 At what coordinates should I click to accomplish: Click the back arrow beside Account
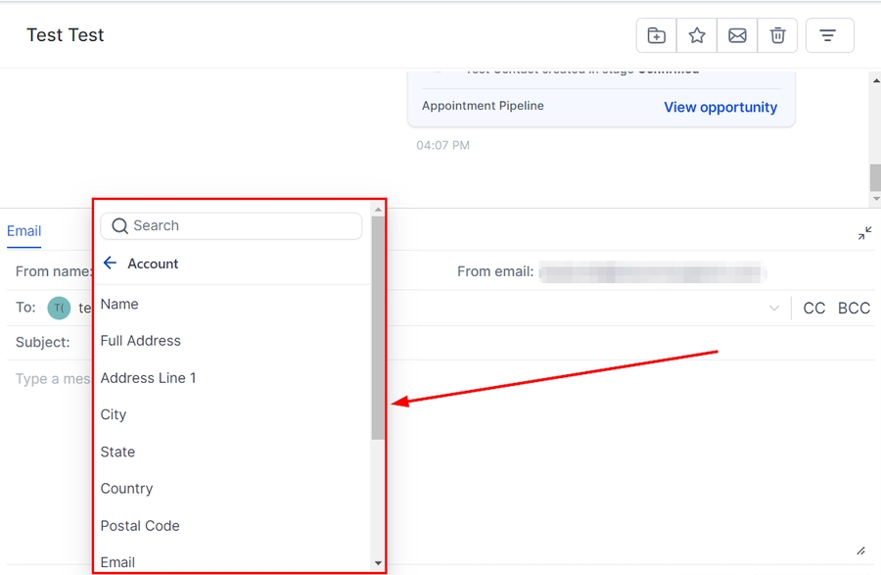pyautogui.click(x=110, y=264)
